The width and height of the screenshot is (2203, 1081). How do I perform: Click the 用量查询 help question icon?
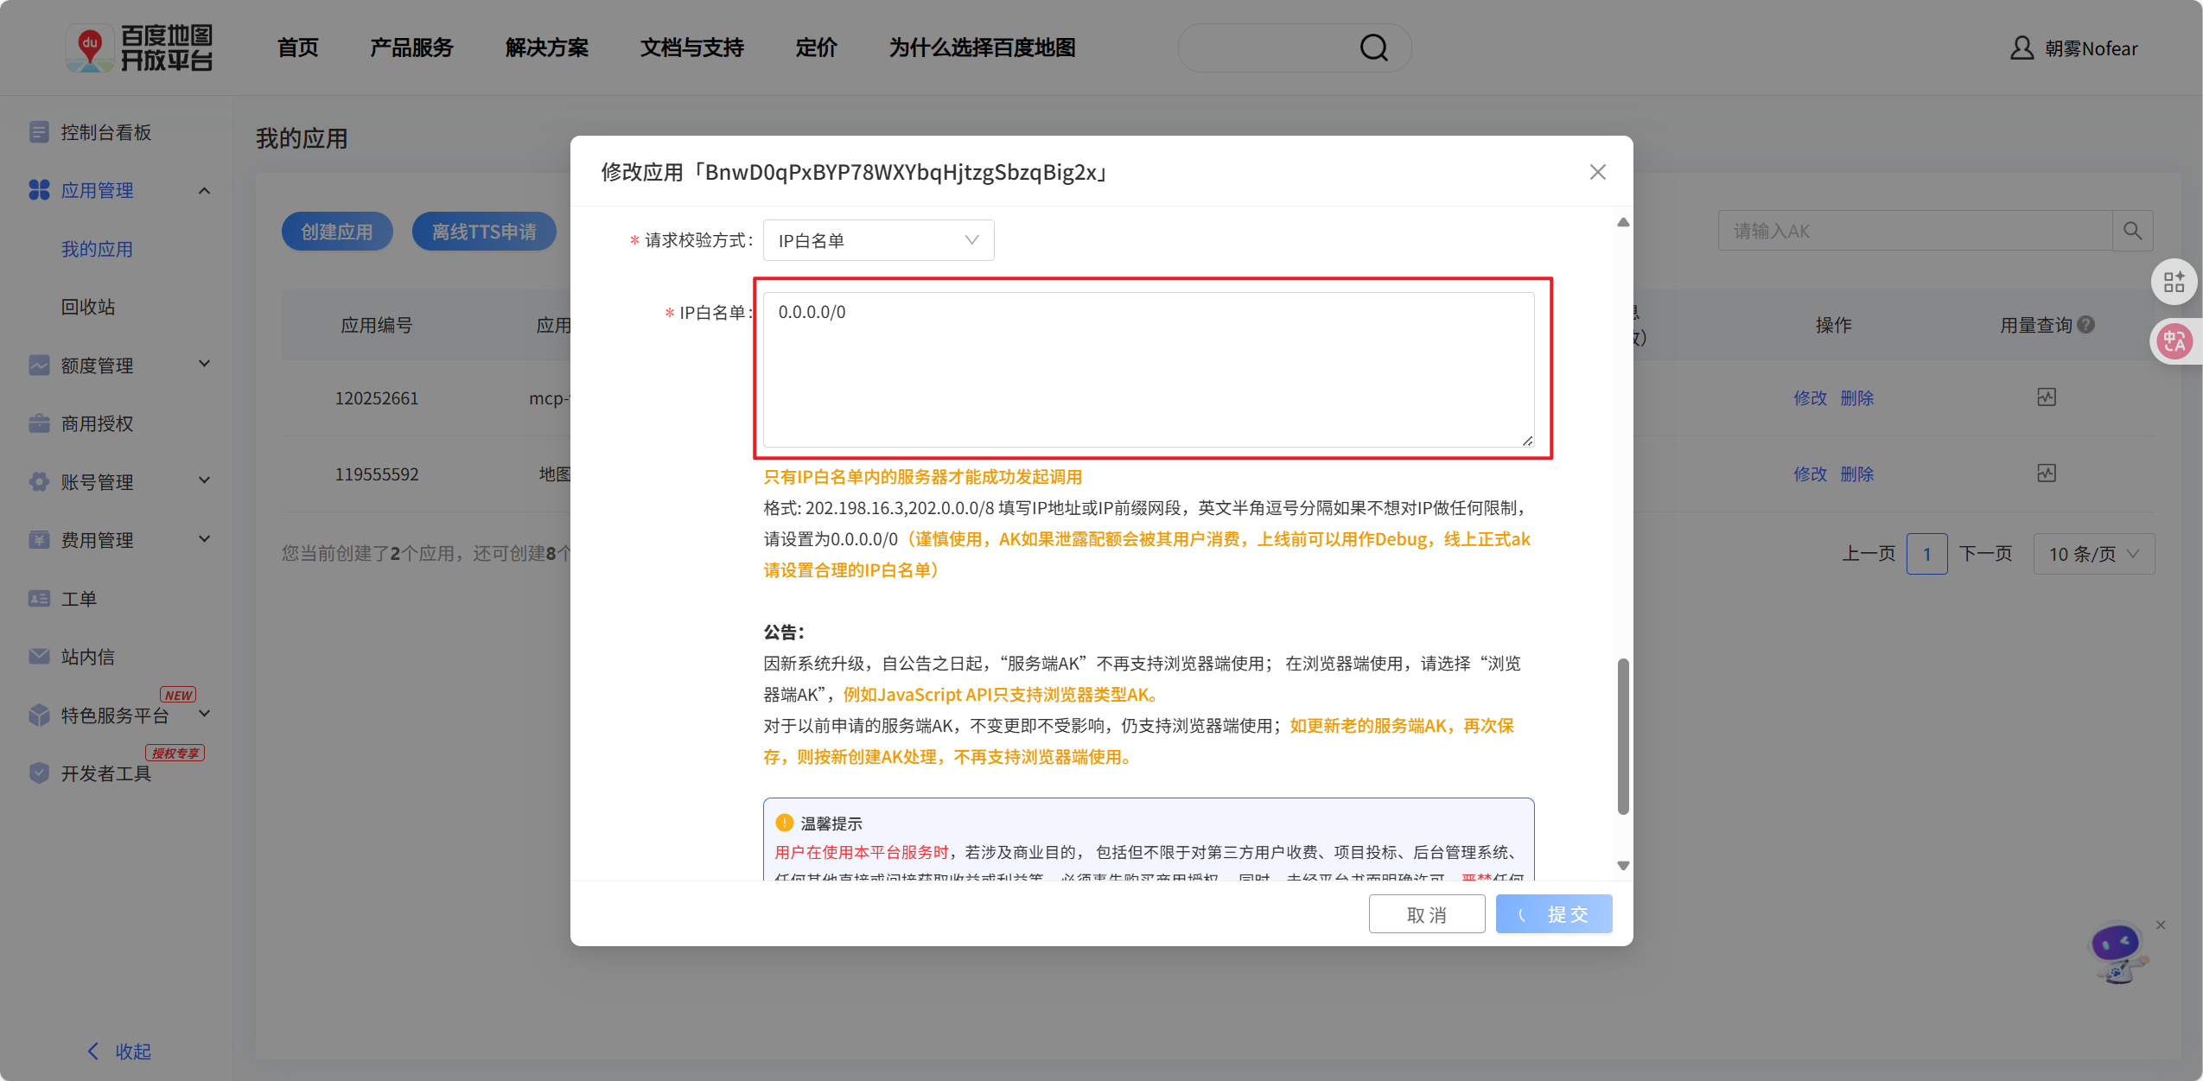(x=2086, y=325)
